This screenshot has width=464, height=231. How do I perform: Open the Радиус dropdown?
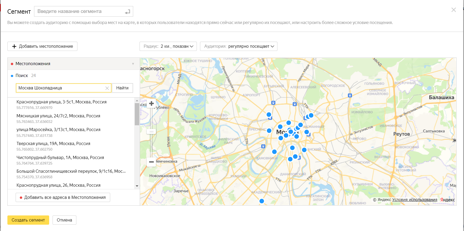click(x=168, y=46)
